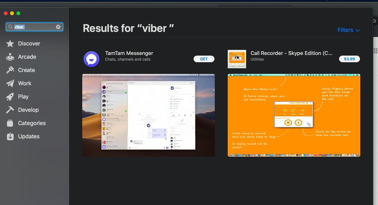Image resolution: width=378 pixels, height=205 pixels.
Task: Open Call Recorder - Skype Edition title
Action: coord(291,53)
